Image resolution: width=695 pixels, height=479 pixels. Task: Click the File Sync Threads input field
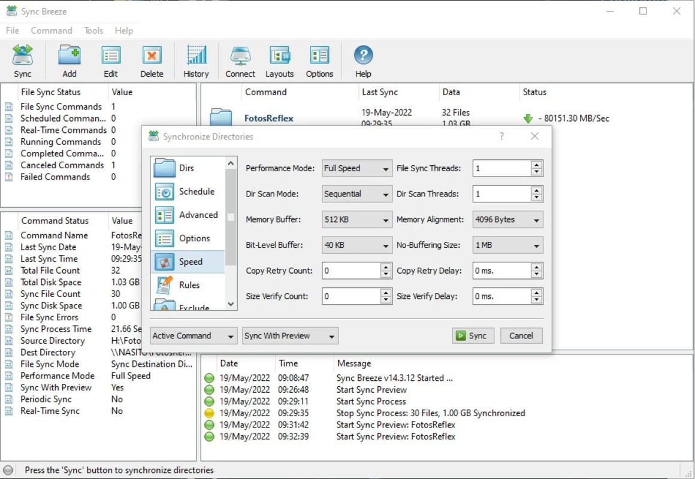click(501, 168)
